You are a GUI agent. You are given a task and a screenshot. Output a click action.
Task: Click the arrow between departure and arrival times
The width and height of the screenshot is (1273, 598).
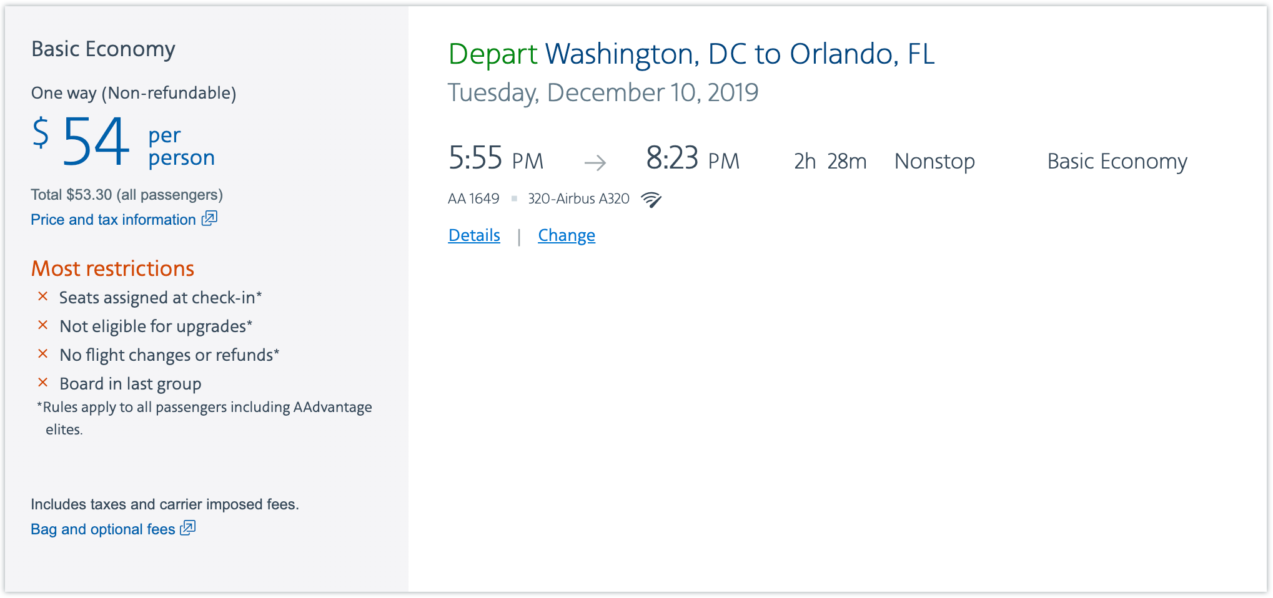(595, 163)
